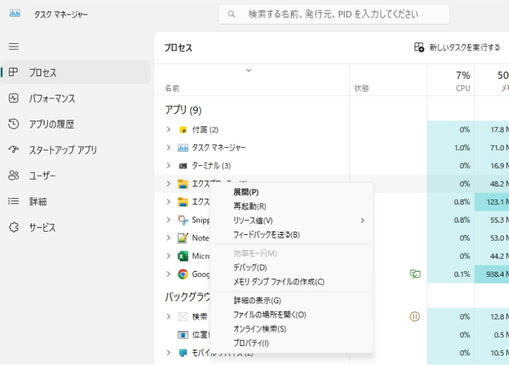Click the 付箋 sticky notes icon

tap(183, 130)
